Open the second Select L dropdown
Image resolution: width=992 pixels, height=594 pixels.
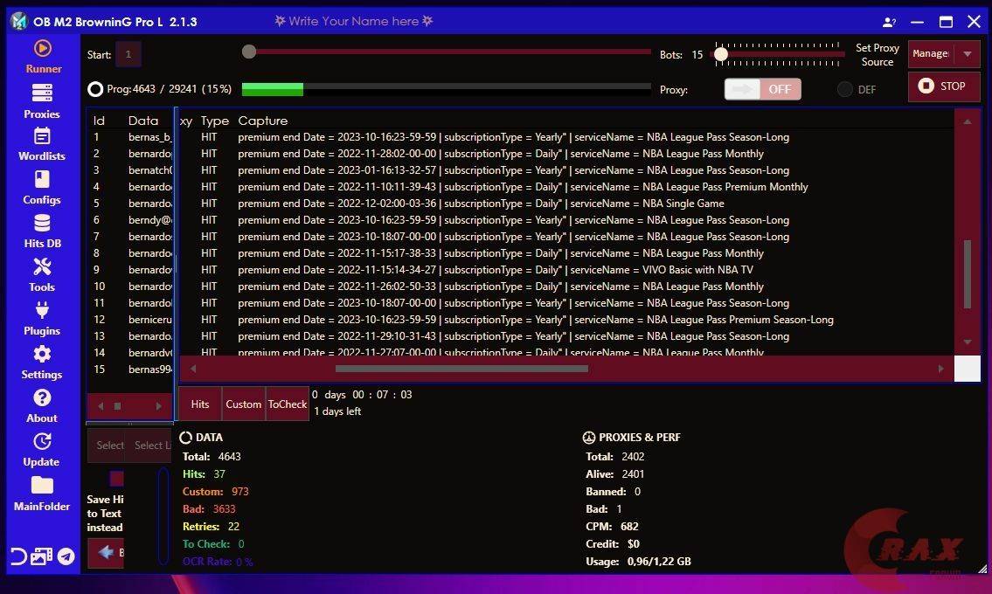(149, 445)
